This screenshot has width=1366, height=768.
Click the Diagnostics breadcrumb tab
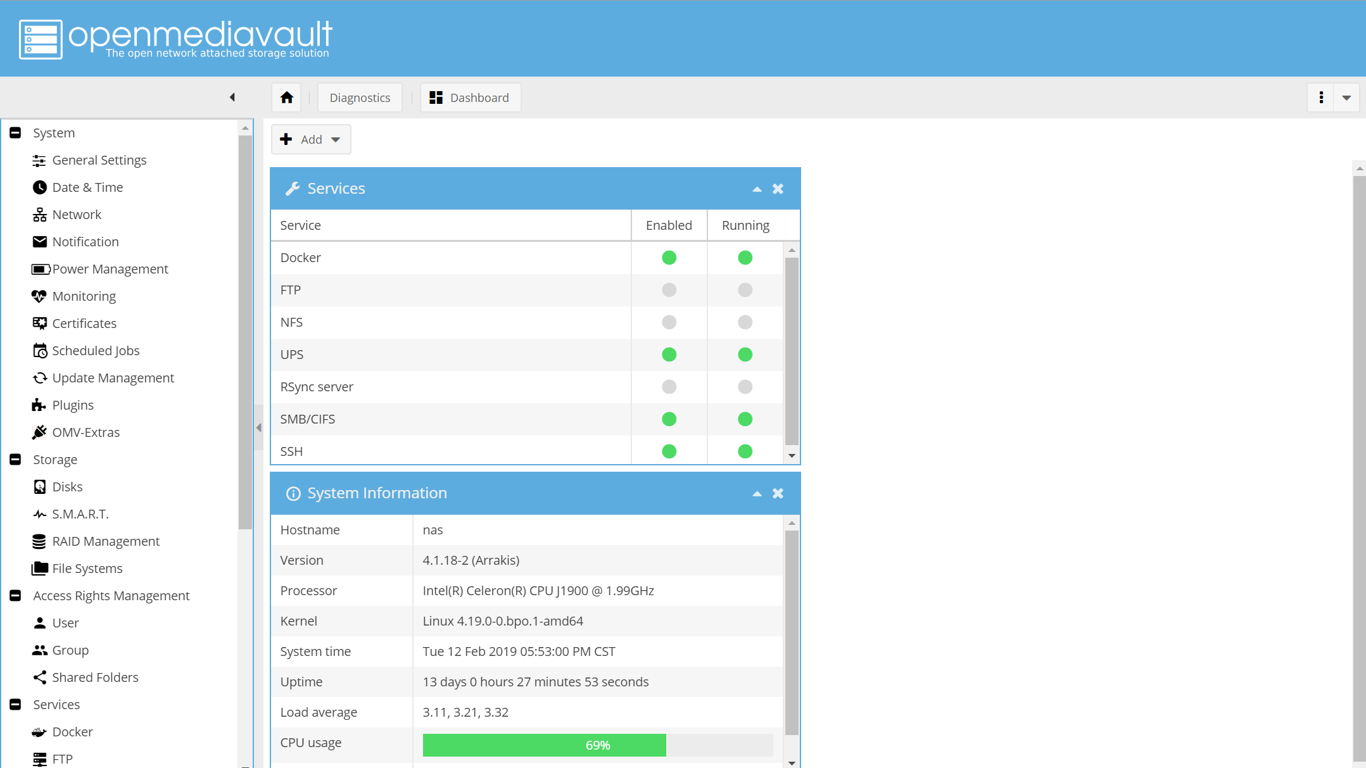click(x=360, y=98)
